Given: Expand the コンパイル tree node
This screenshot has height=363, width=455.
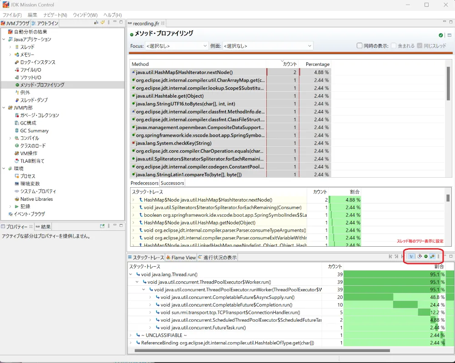Looking at the screenshot, I should tap(10, 138).
